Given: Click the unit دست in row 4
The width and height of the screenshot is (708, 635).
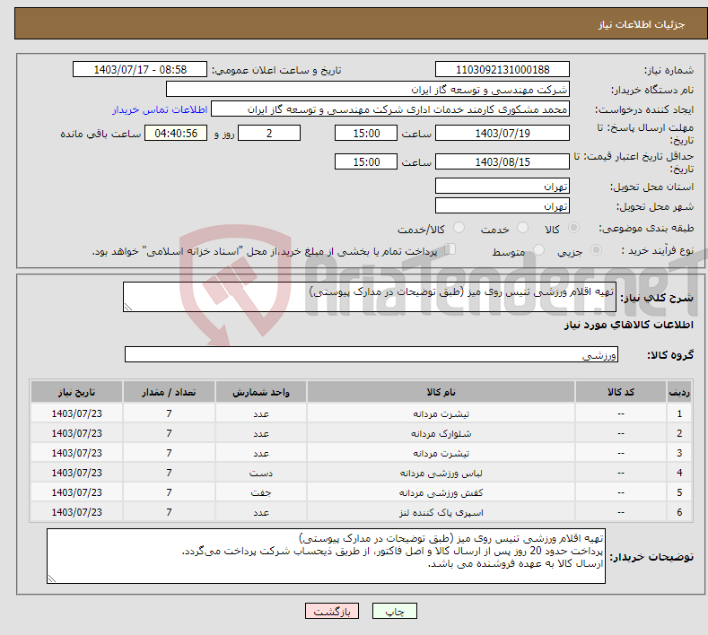Looking at the screenshot, I should [x=261, y=473].
